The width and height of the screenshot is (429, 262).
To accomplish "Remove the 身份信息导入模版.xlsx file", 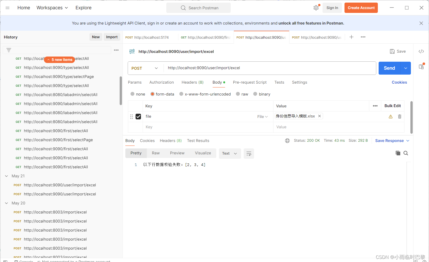I will pyautogui.click(x=319, y=116).
